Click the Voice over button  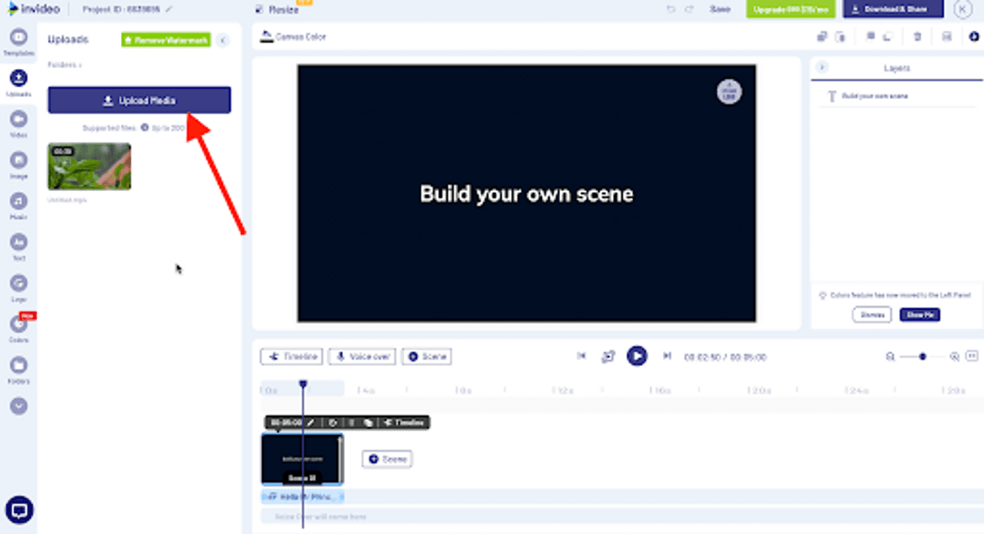click(x=363, y=356)
